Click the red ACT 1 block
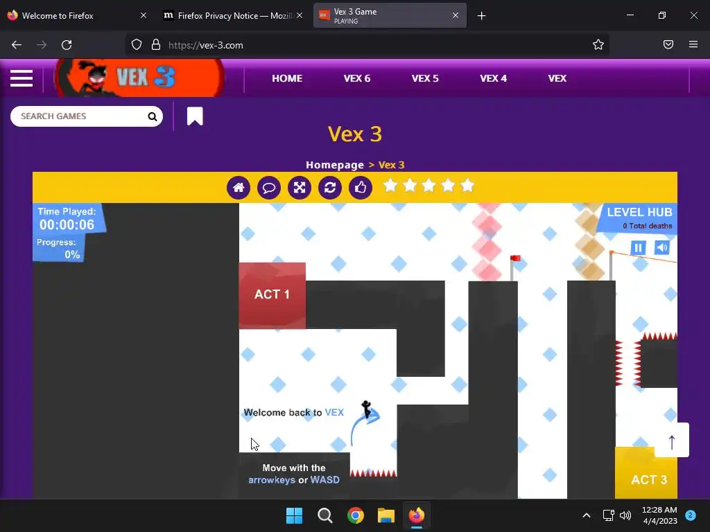This screenshot has width=710, height=532. pyautogui.click(x=272, y=295)
